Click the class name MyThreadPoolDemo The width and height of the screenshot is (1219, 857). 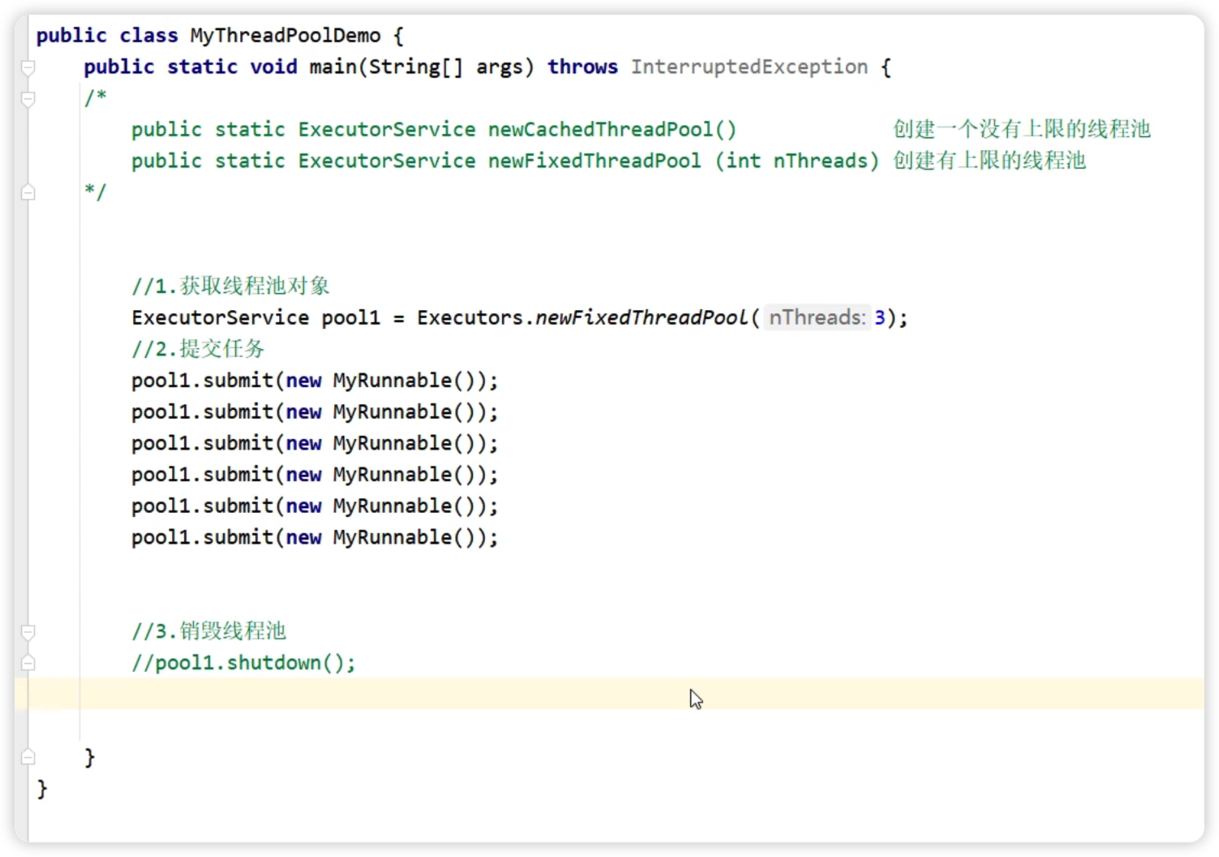(x=285, y=36)
